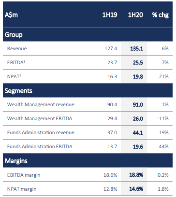Select the NPAT margin row label
The height and width of the screenshot is (197, 176).
[22, 189]
